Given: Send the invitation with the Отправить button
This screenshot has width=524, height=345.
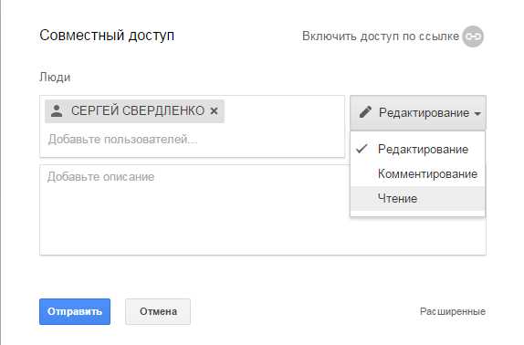Looking at the screenshot, I should (75, 311).
